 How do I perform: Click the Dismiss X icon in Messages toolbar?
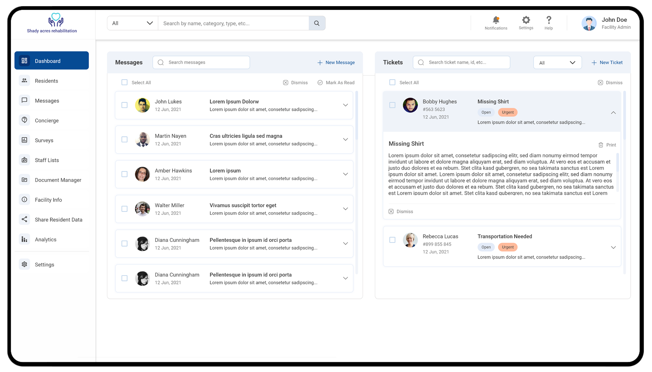[x=286, y=83]
